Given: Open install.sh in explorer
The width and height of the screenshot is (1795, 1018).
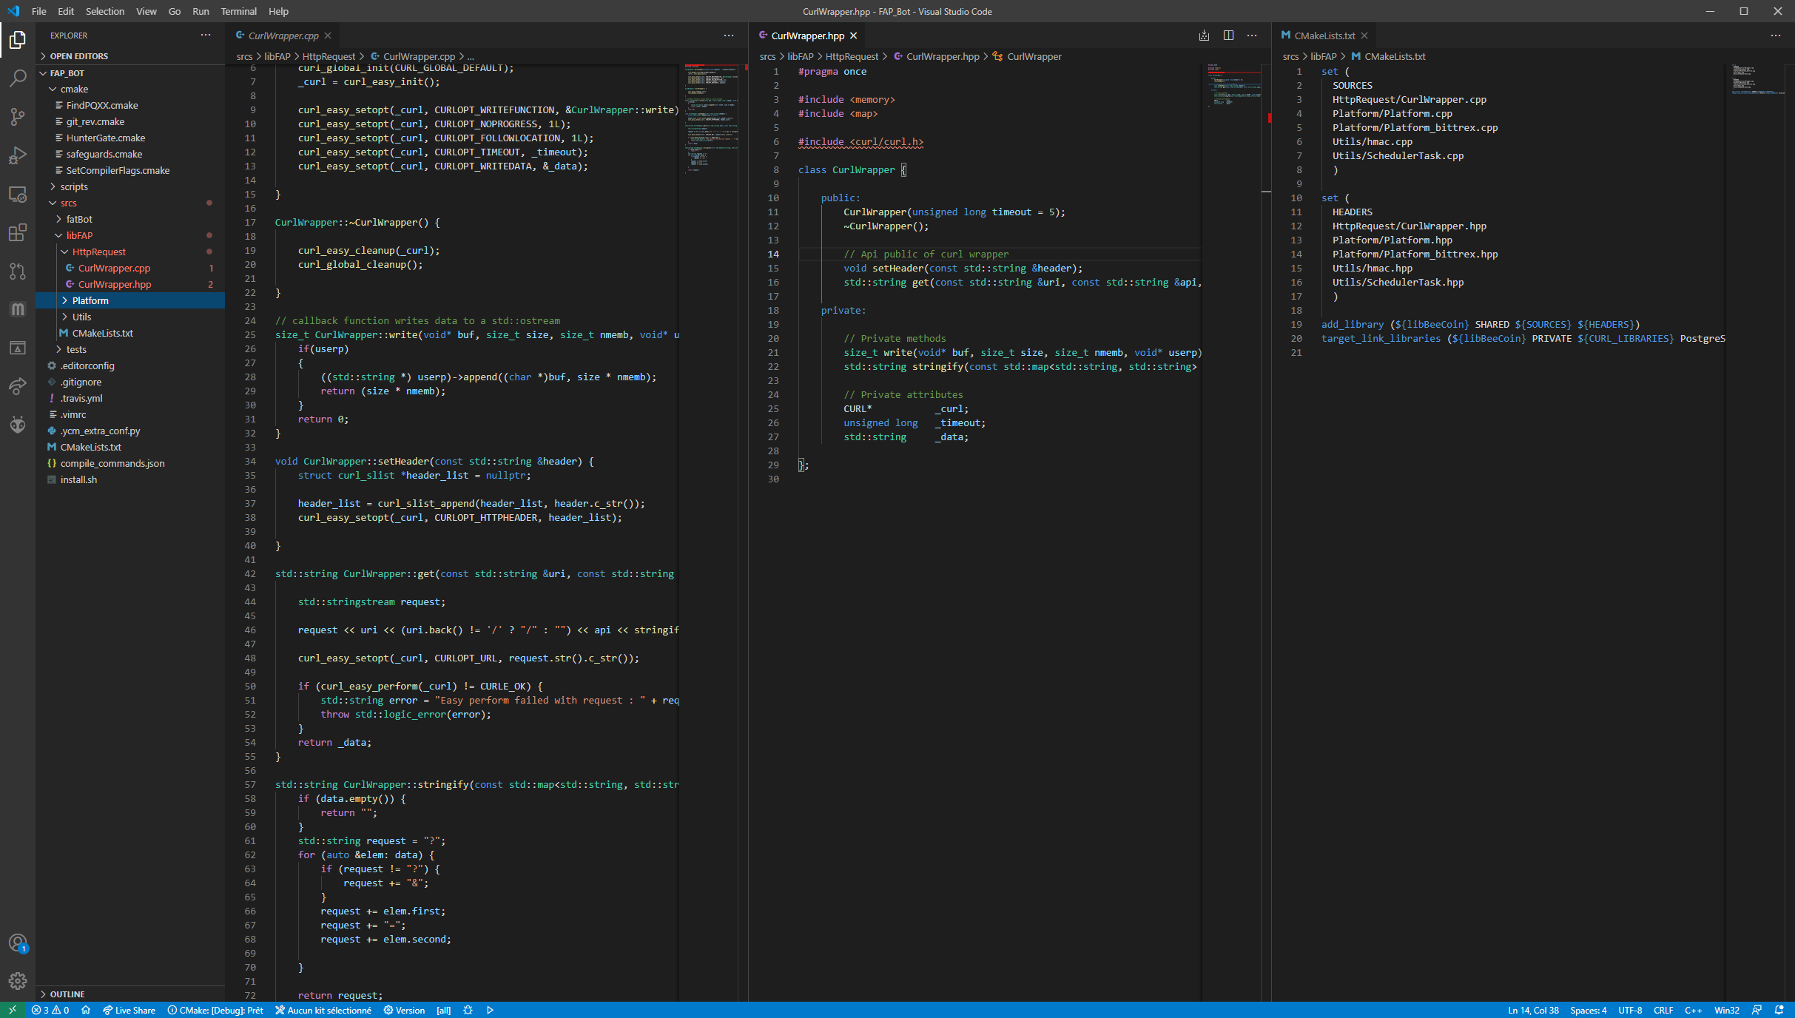Looking at the screenshot, I should tap(130, 479).
